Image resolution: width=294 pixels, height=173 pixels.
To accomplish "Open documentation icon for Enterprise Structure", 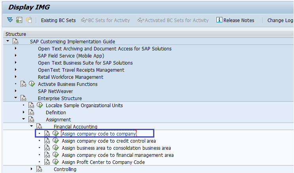I will pyautogui.click(x=23, y=98).
